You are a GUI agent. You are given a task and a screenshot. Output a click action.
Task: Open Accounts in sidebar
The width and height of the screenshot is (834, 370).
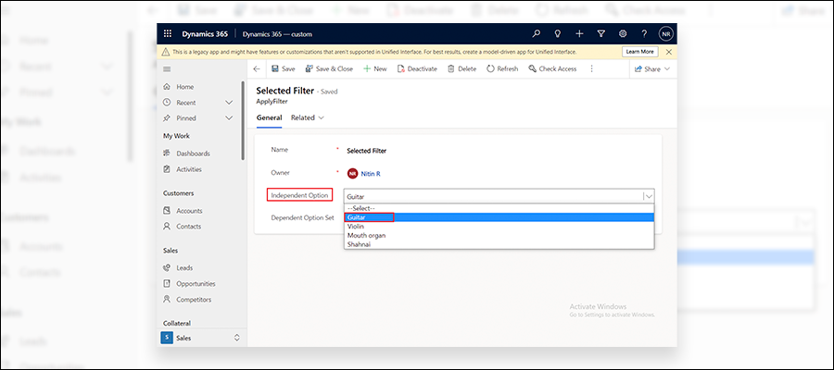(189, 211)
